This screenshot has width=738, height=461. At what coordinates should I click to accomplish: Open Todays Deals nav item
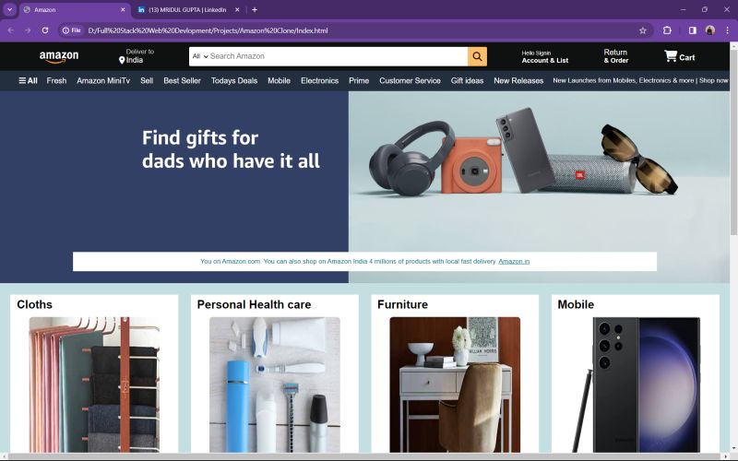pos(234,80)
